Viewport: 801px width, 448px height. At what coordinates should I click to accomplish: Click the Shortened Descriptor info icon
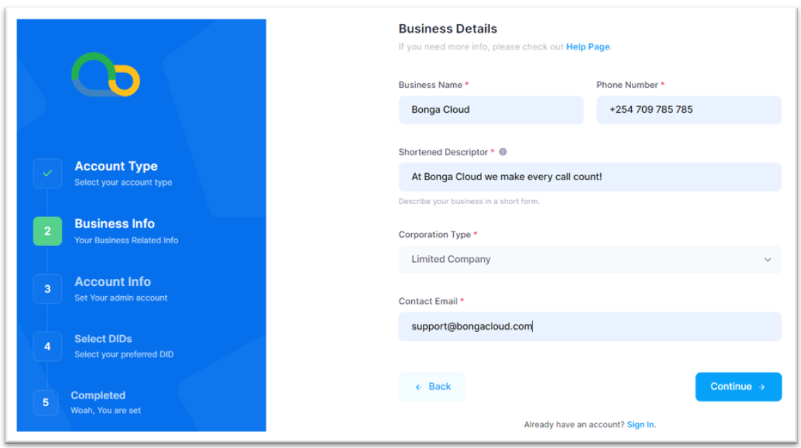pos(503,152)
